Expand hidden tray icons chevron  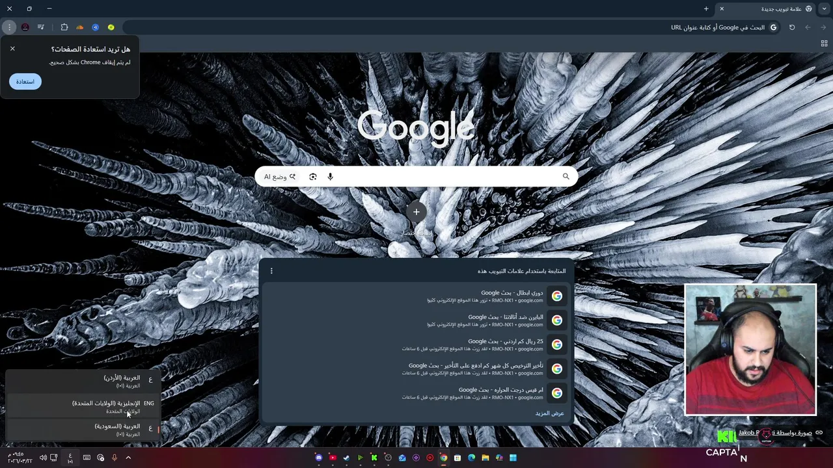(x=128, y=458)
